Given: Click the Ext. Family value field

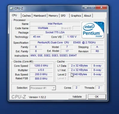Looking at the screenshot, I should coord(36,51).
